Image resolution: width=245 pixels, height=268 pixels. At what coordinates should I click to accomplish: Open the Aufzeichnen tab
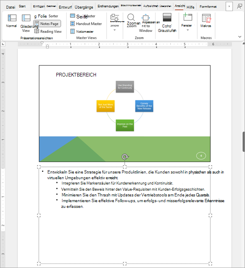pyautogui.click(x=151, y=6)
